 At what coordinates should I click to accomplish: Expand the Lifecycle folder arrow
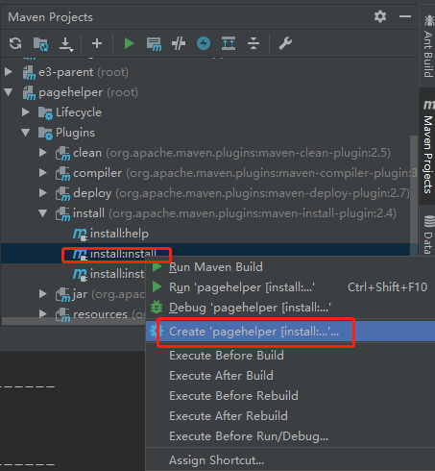coord(26,112)
